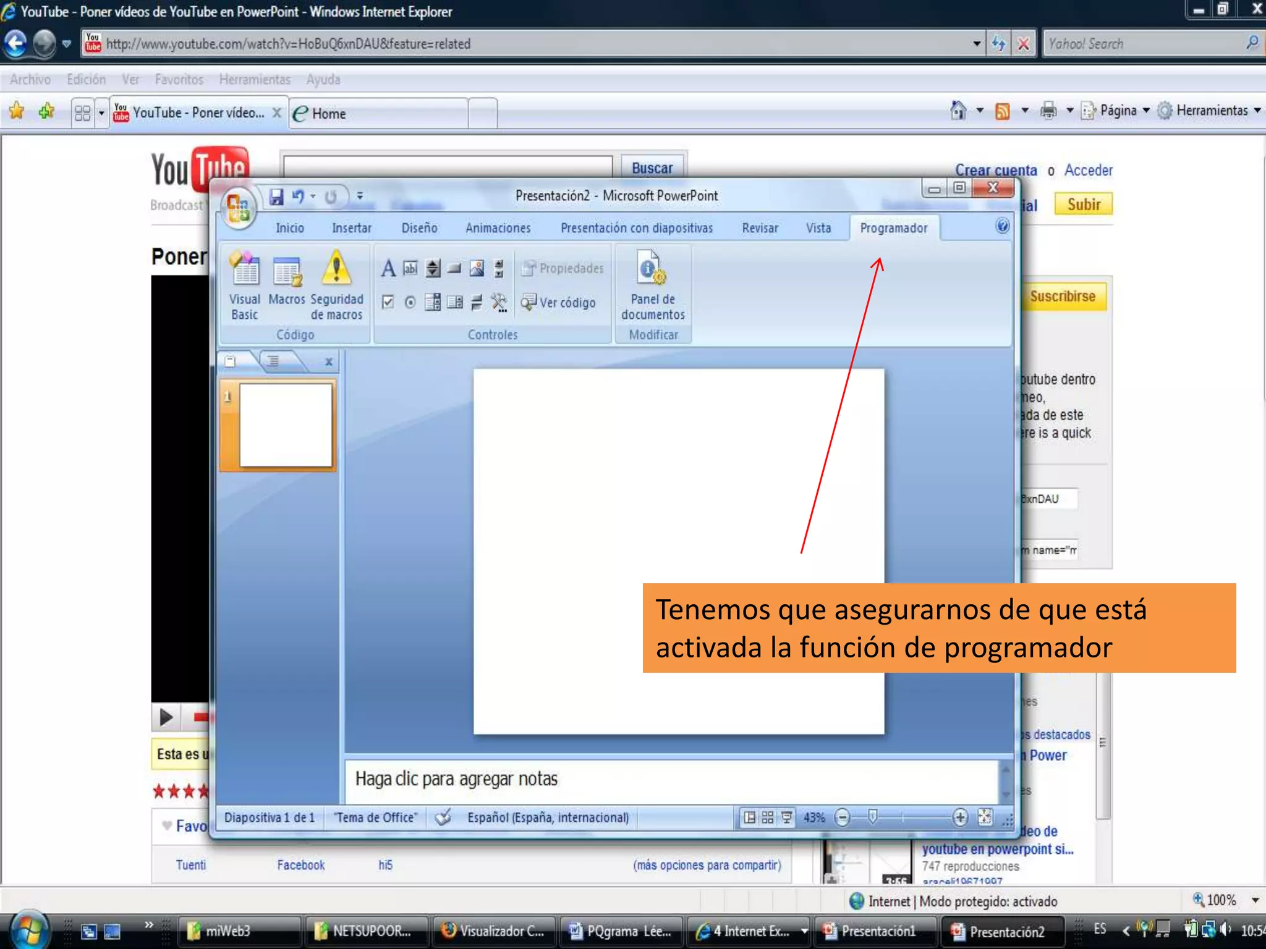Adjust the PowerPoint zoom slider
Screen dimensions: 1266x949
pyautogui.click(x=872, y=817)
